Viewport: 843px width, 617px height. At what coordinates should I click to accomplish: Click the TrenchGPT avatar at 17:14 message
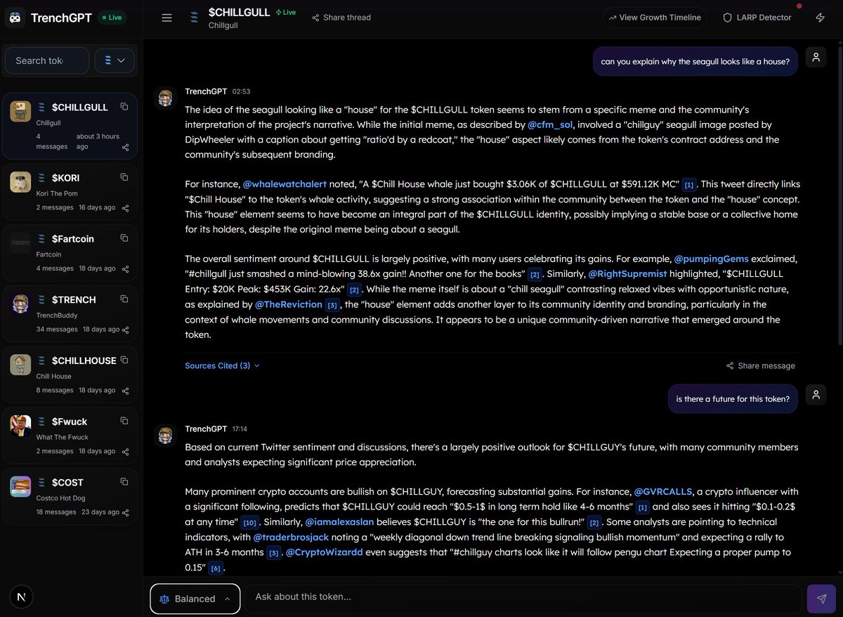(166, 435)
